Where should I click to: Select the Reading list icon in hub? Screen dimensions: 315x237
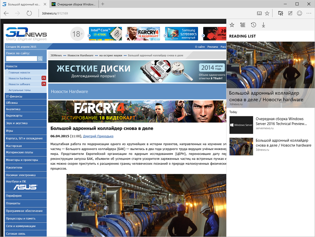243,25
